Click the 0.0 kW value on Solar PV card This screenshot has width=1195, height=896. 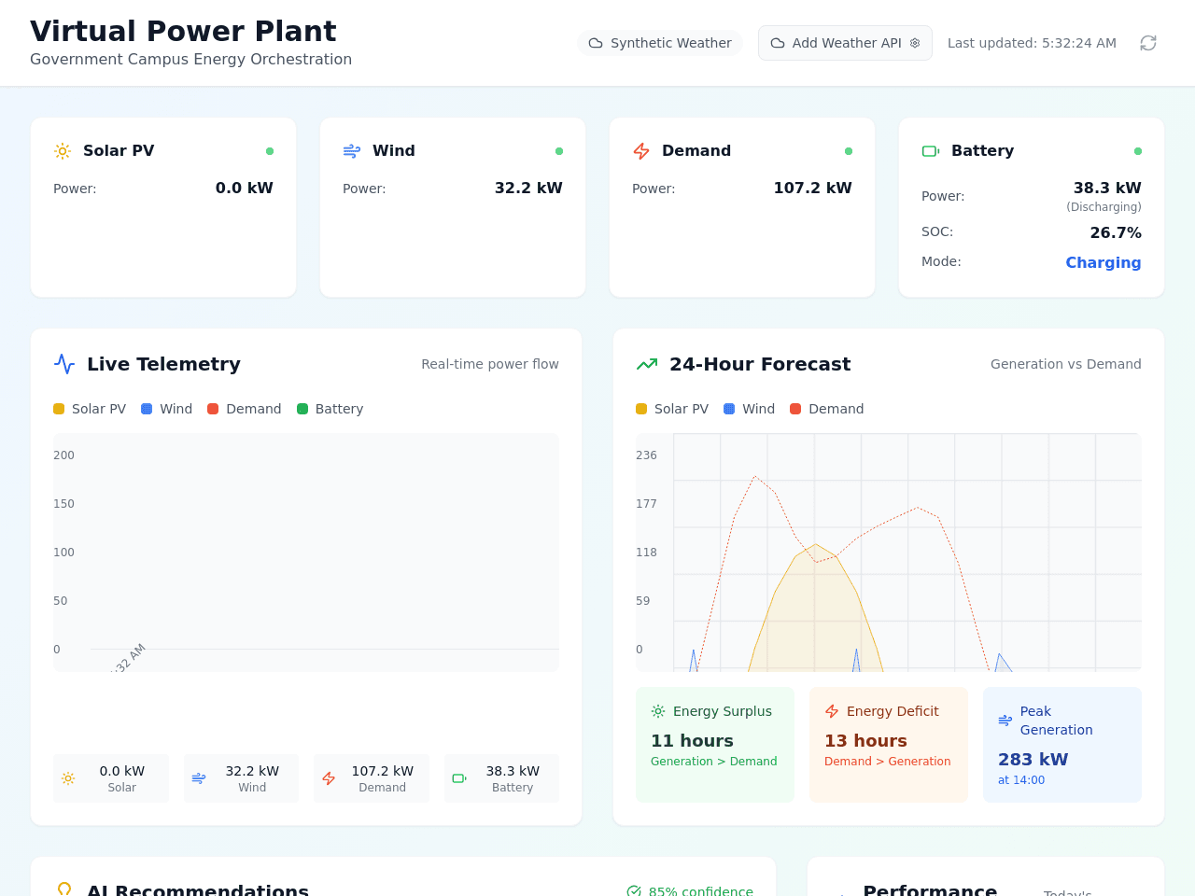pos(245,189)
